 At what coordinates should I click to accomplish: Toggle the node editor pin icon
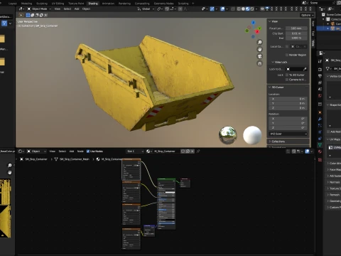tap(198, 151)
